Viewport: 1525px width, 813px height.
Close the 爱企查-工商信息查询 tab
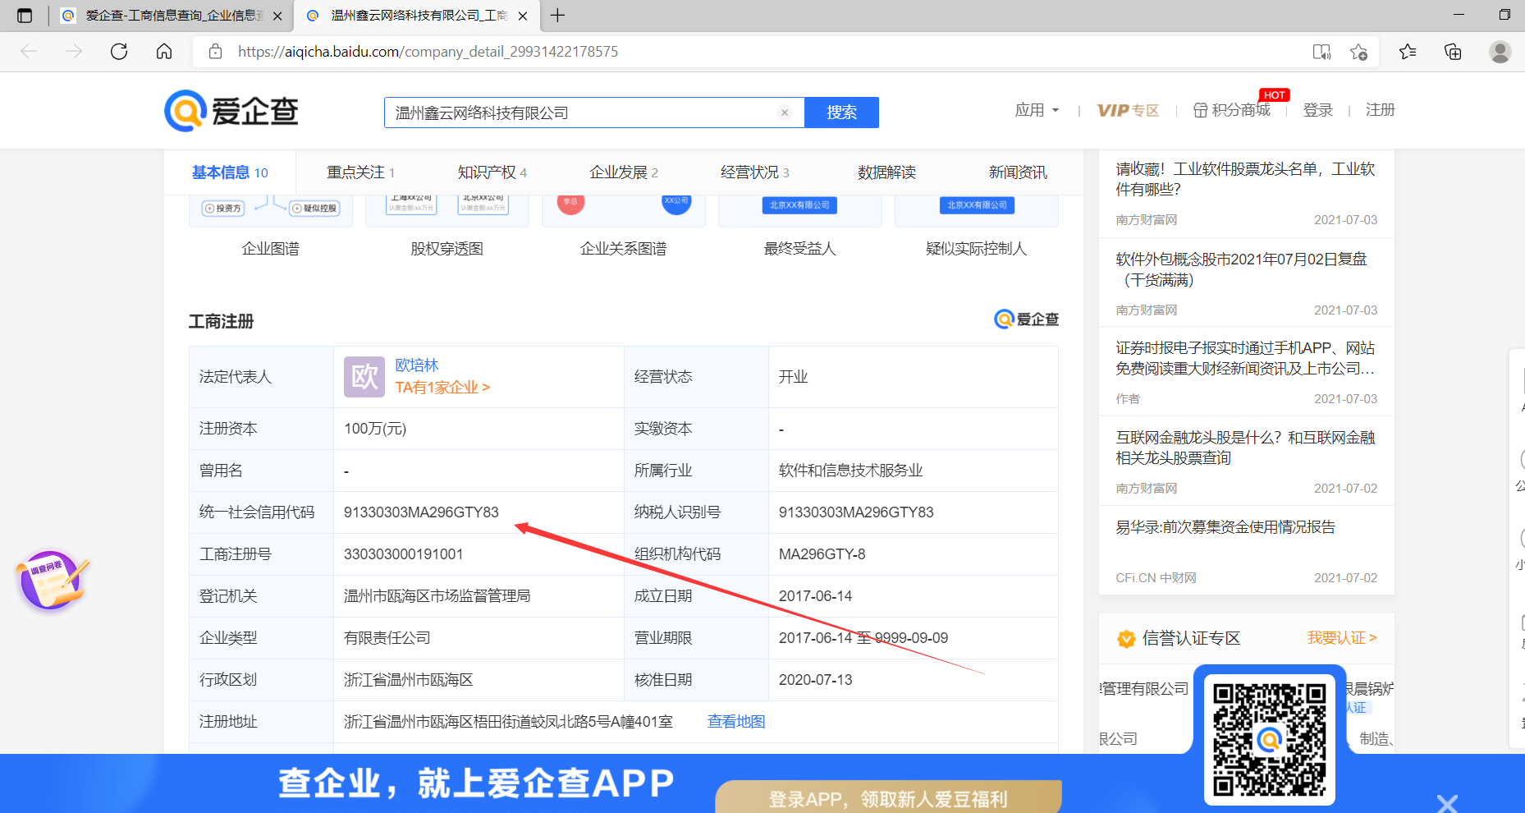[x=277, y=16]
